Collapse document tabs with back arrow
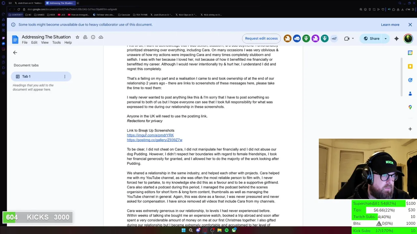The width and height of the screenshot is (417, 234). pos(15,52)
